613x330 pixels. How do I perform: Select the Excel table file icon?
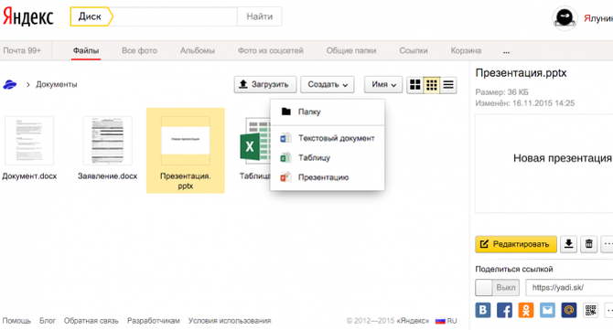(254, 141)
